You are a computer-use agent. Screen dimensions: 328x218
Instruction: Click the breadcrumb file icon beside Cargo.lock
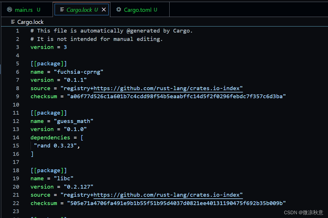(13, 22)
